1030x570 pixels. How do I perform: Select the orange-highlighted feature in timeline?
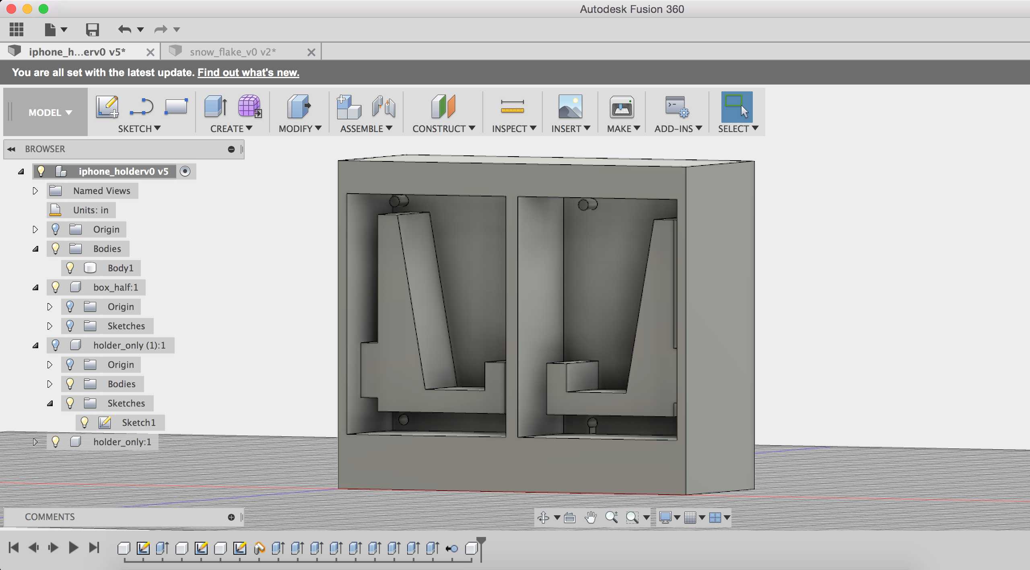[x=260, y=548]
